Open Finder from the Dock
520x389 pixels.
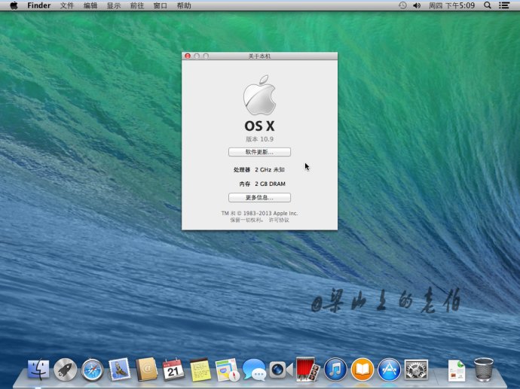38,369
